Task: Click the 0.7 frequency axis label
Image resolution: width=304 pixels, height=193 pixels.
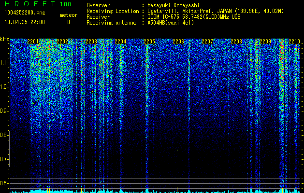Action: pos(4,159)
